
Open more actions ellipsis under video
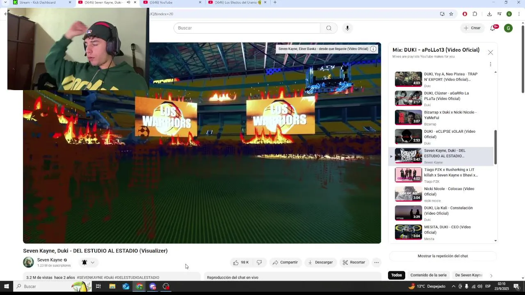[377, 262]
